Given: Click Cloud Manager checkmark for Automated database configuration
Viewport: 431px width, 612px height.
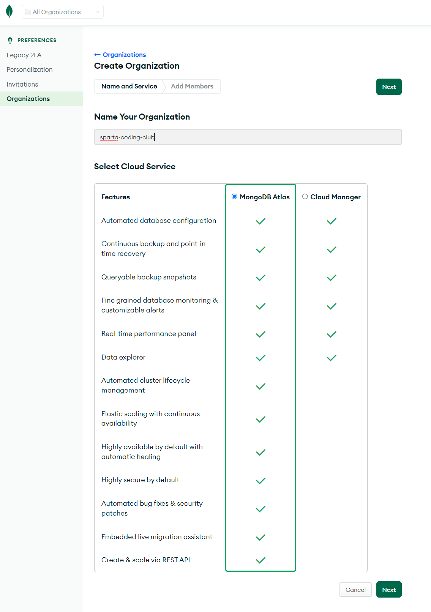Looking at the screenshot, I should [332, 221].
